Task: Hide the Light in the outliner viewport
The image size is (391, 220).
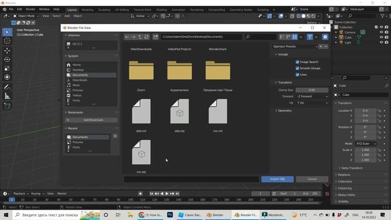Action: pos(381,42)
